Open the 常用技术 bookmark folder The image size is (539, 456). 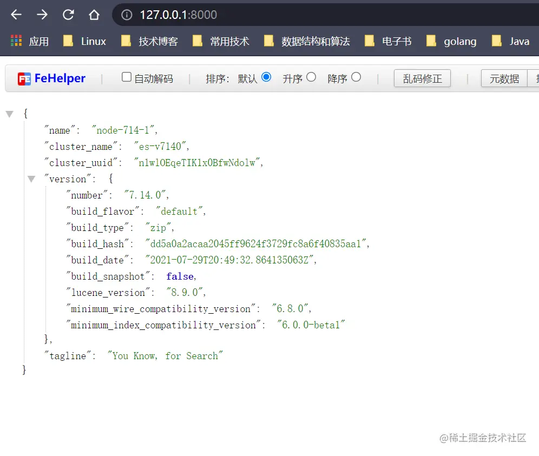pyautogui.click(x=221, y=41)
